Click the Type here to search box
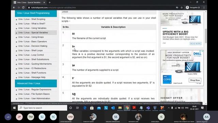Image resolution: width=218 pixels, height=123 pixels. (42, 108)
